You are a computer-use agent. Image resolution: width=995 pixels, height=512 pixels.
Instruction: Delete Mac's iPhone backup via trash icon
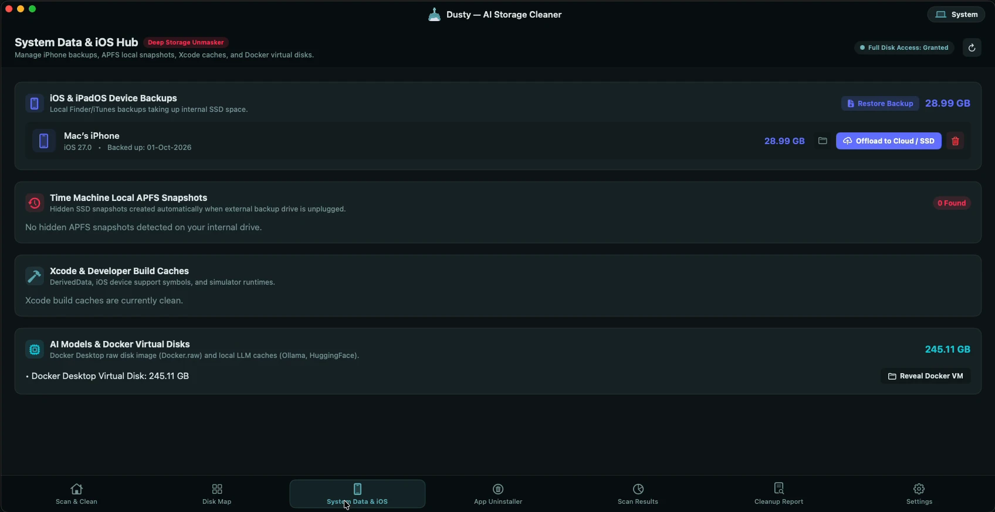955,141
